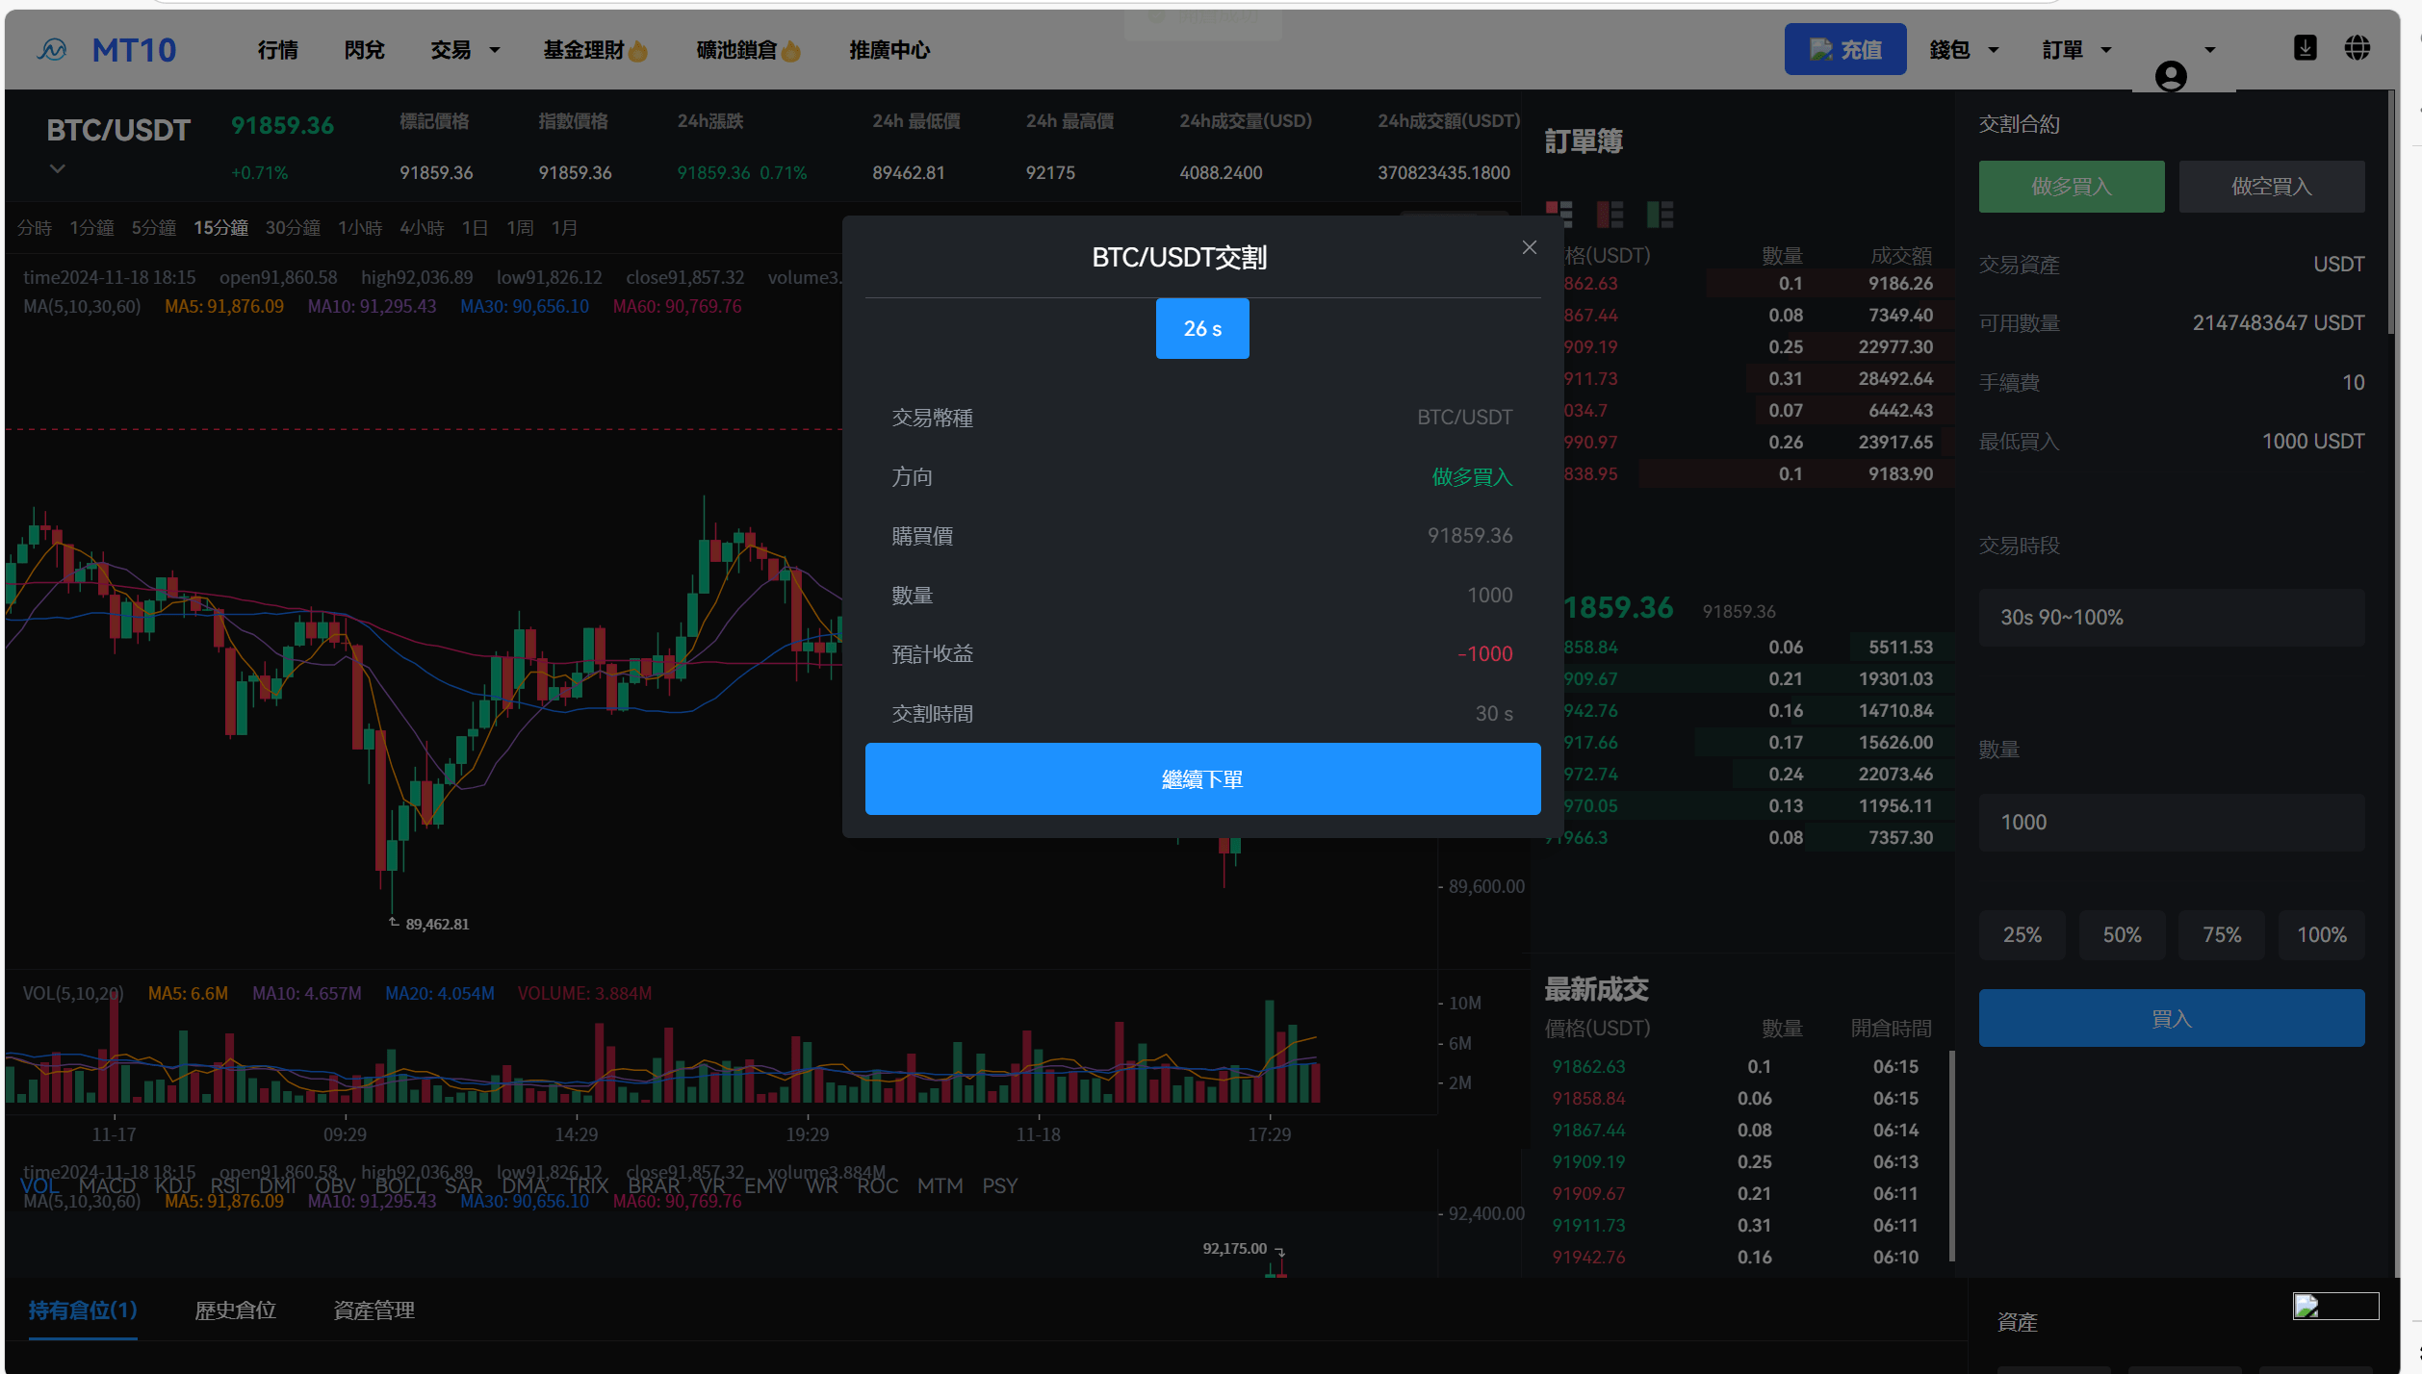
Task: Toggle 做多買入 long position mode
Action: click(x=2072, y=186)
